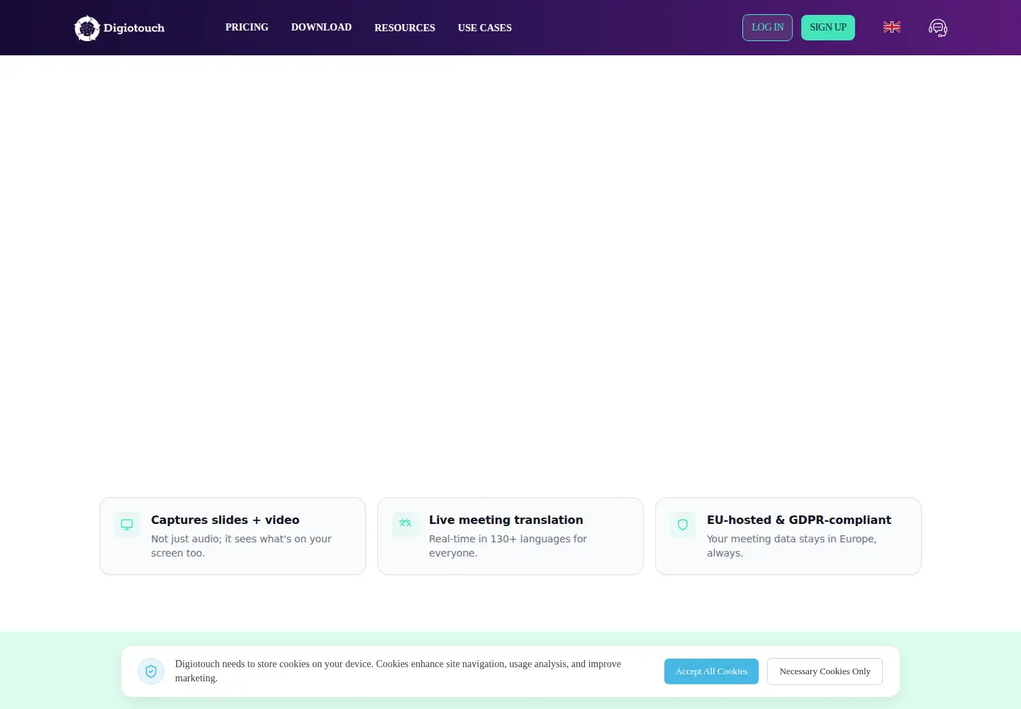Open the Use Cases menu
The image size is (1021, 709).
point(485,28)
